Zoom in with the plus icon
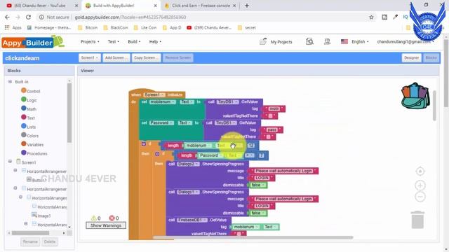 click(x=420, y=185)
